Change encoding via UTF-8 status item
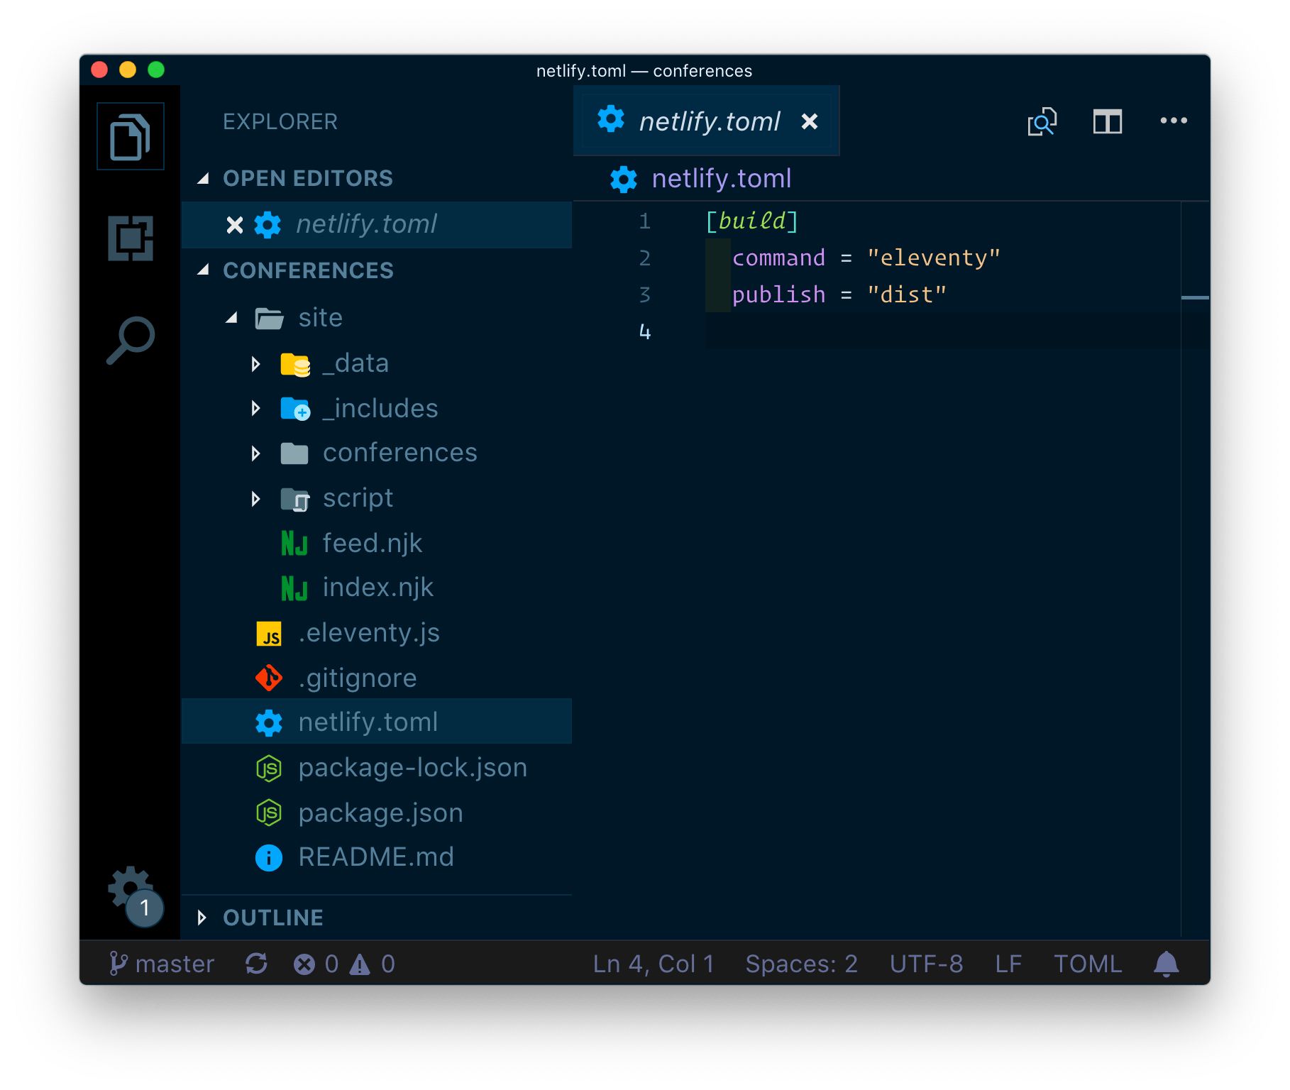 tap(927, 964)
